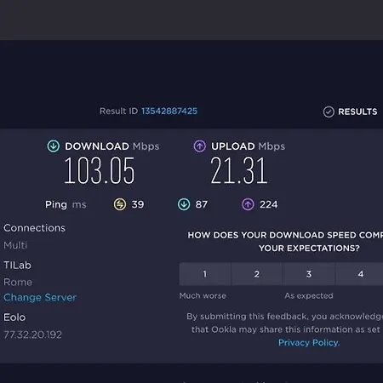Choose rating 3 As expected
The image size is (383, 383).
(309, 274)
